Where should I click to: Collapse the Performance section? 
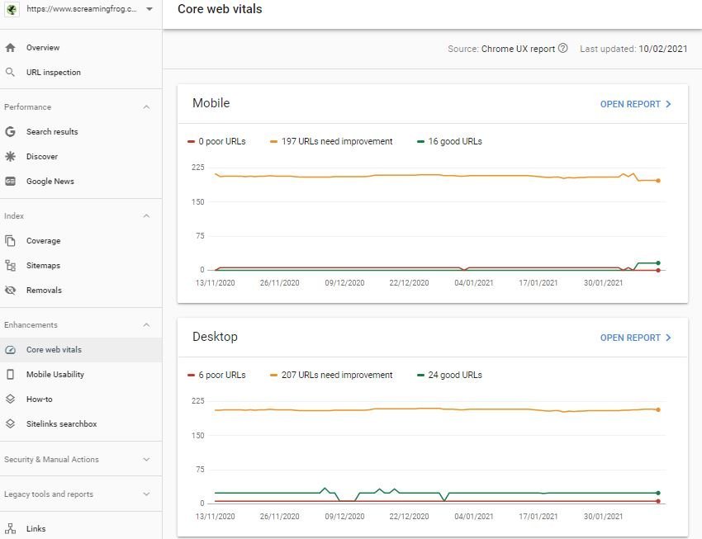(x=146, y=107)
